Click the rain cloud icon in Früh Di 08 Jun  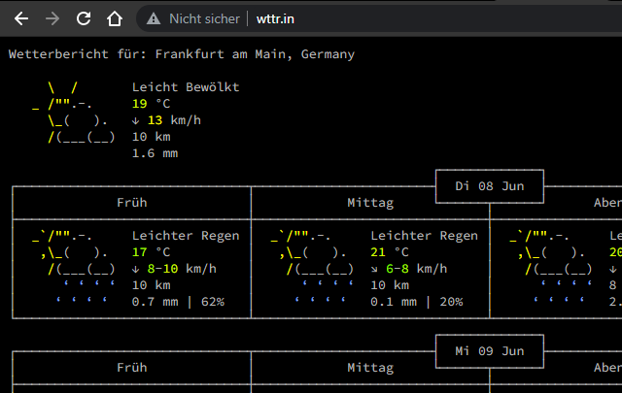click(74, 269)
